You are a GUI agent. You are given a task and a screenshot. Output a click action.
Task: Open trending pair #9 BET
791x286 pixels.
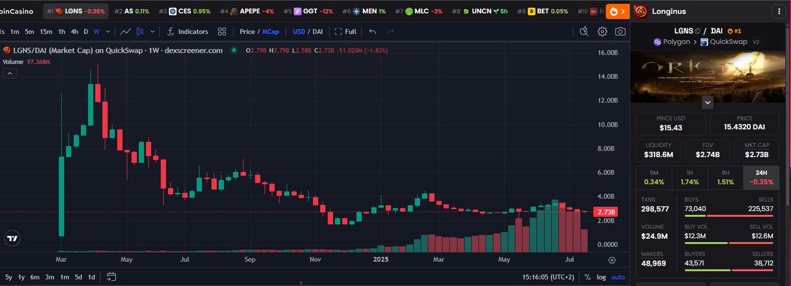click(x=542, y=11)
